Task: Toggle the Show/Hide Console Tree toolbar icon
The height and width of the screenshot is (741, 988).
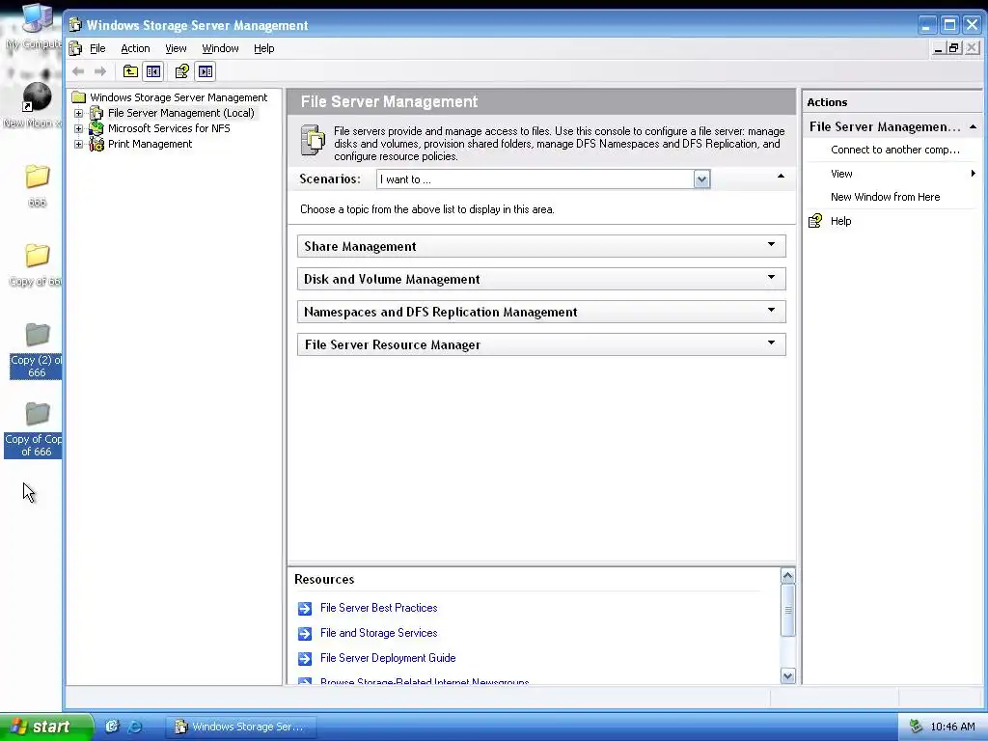Action: click(x=153, y=71)
